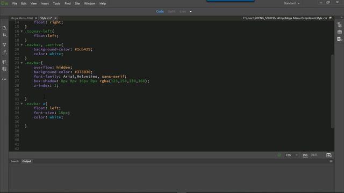The image size is (344, 193).
Task: Close the Mega Menu.html tab
Action: click(x=36, y=18)
